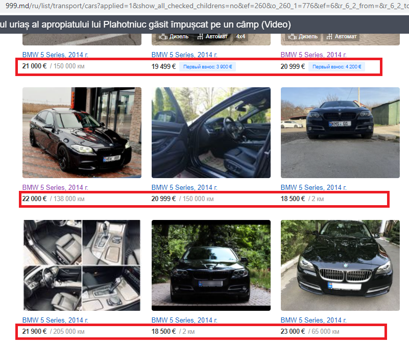Click the 18 500 € price under the KMS 01 plate car

(293, 199)
